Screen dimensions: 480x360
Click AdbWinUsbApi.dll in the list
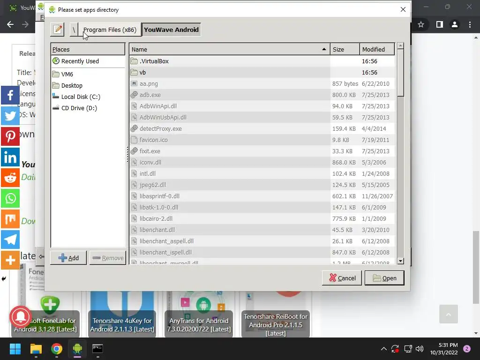(262, 117)
